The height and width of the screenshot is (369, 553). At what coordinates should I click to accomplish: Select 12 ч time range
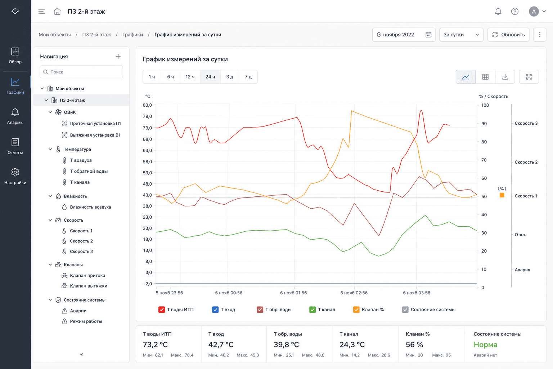(190, 77)
